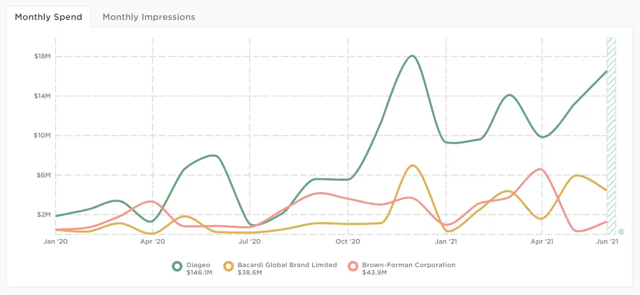Click the Jan '21 axis label
Image resolution: width=640 pixels, height=295 pixels.
pos(446,241)
